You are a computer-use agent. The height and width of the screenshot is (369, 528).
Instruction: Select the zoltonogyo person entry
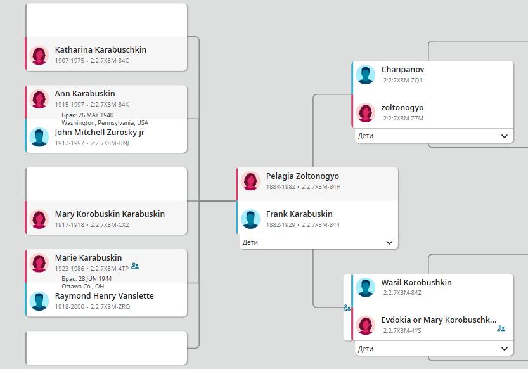coord(402,108)
